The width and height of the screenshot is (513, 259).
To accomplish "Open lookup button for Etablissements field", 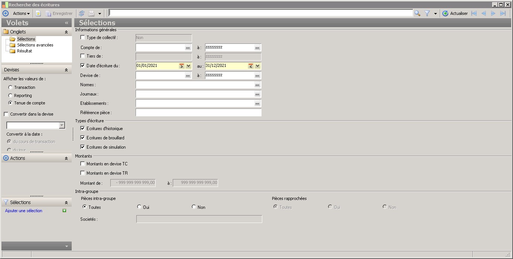I will (257, 103).
